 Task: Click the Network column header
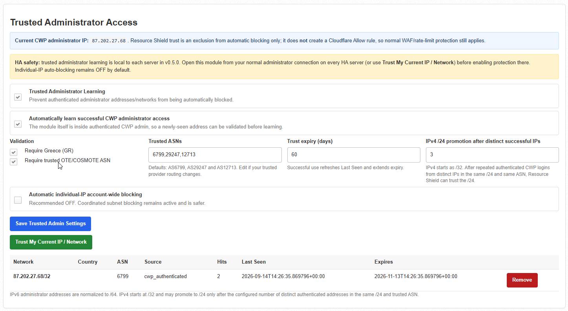coord(24,262)
